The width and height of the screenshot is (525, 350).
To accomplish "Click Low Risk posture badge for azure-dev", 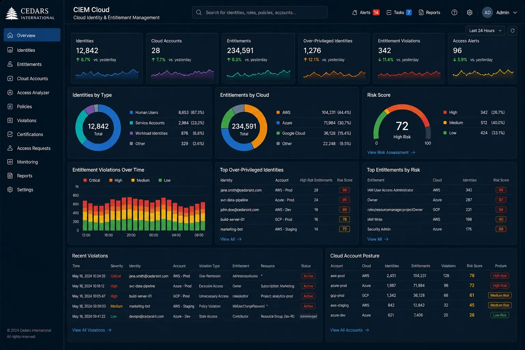I will point(500,315).
